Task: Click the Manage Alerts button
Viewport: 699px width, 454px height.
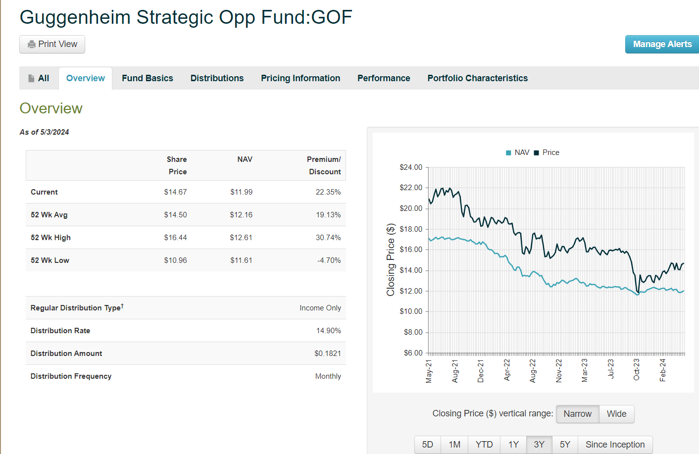Action: (662, 44)
